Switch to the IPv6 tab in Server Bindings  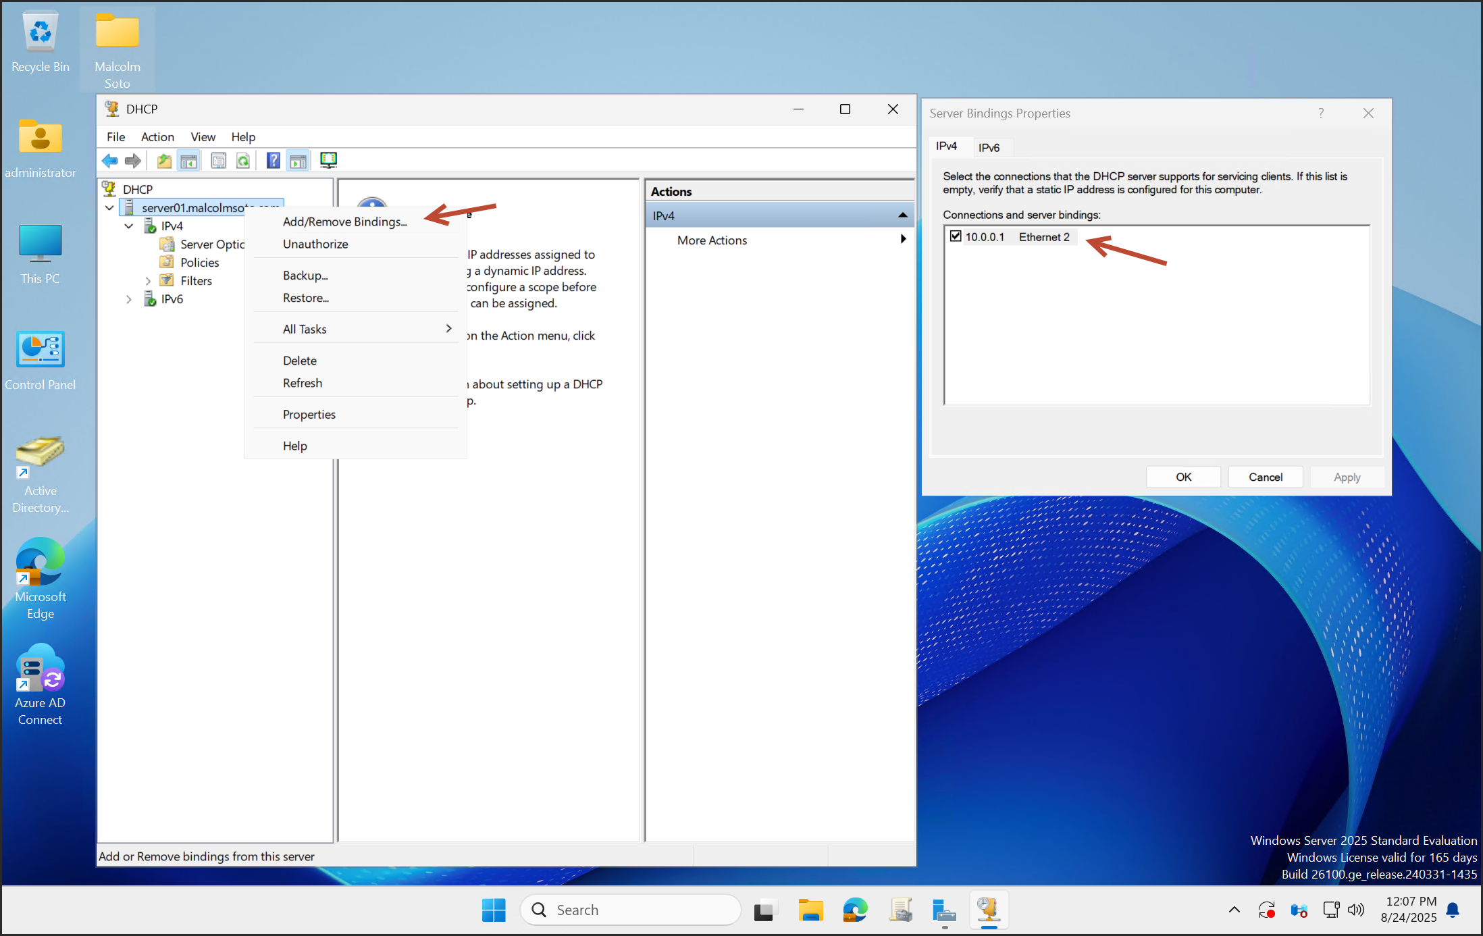(991, 147)
